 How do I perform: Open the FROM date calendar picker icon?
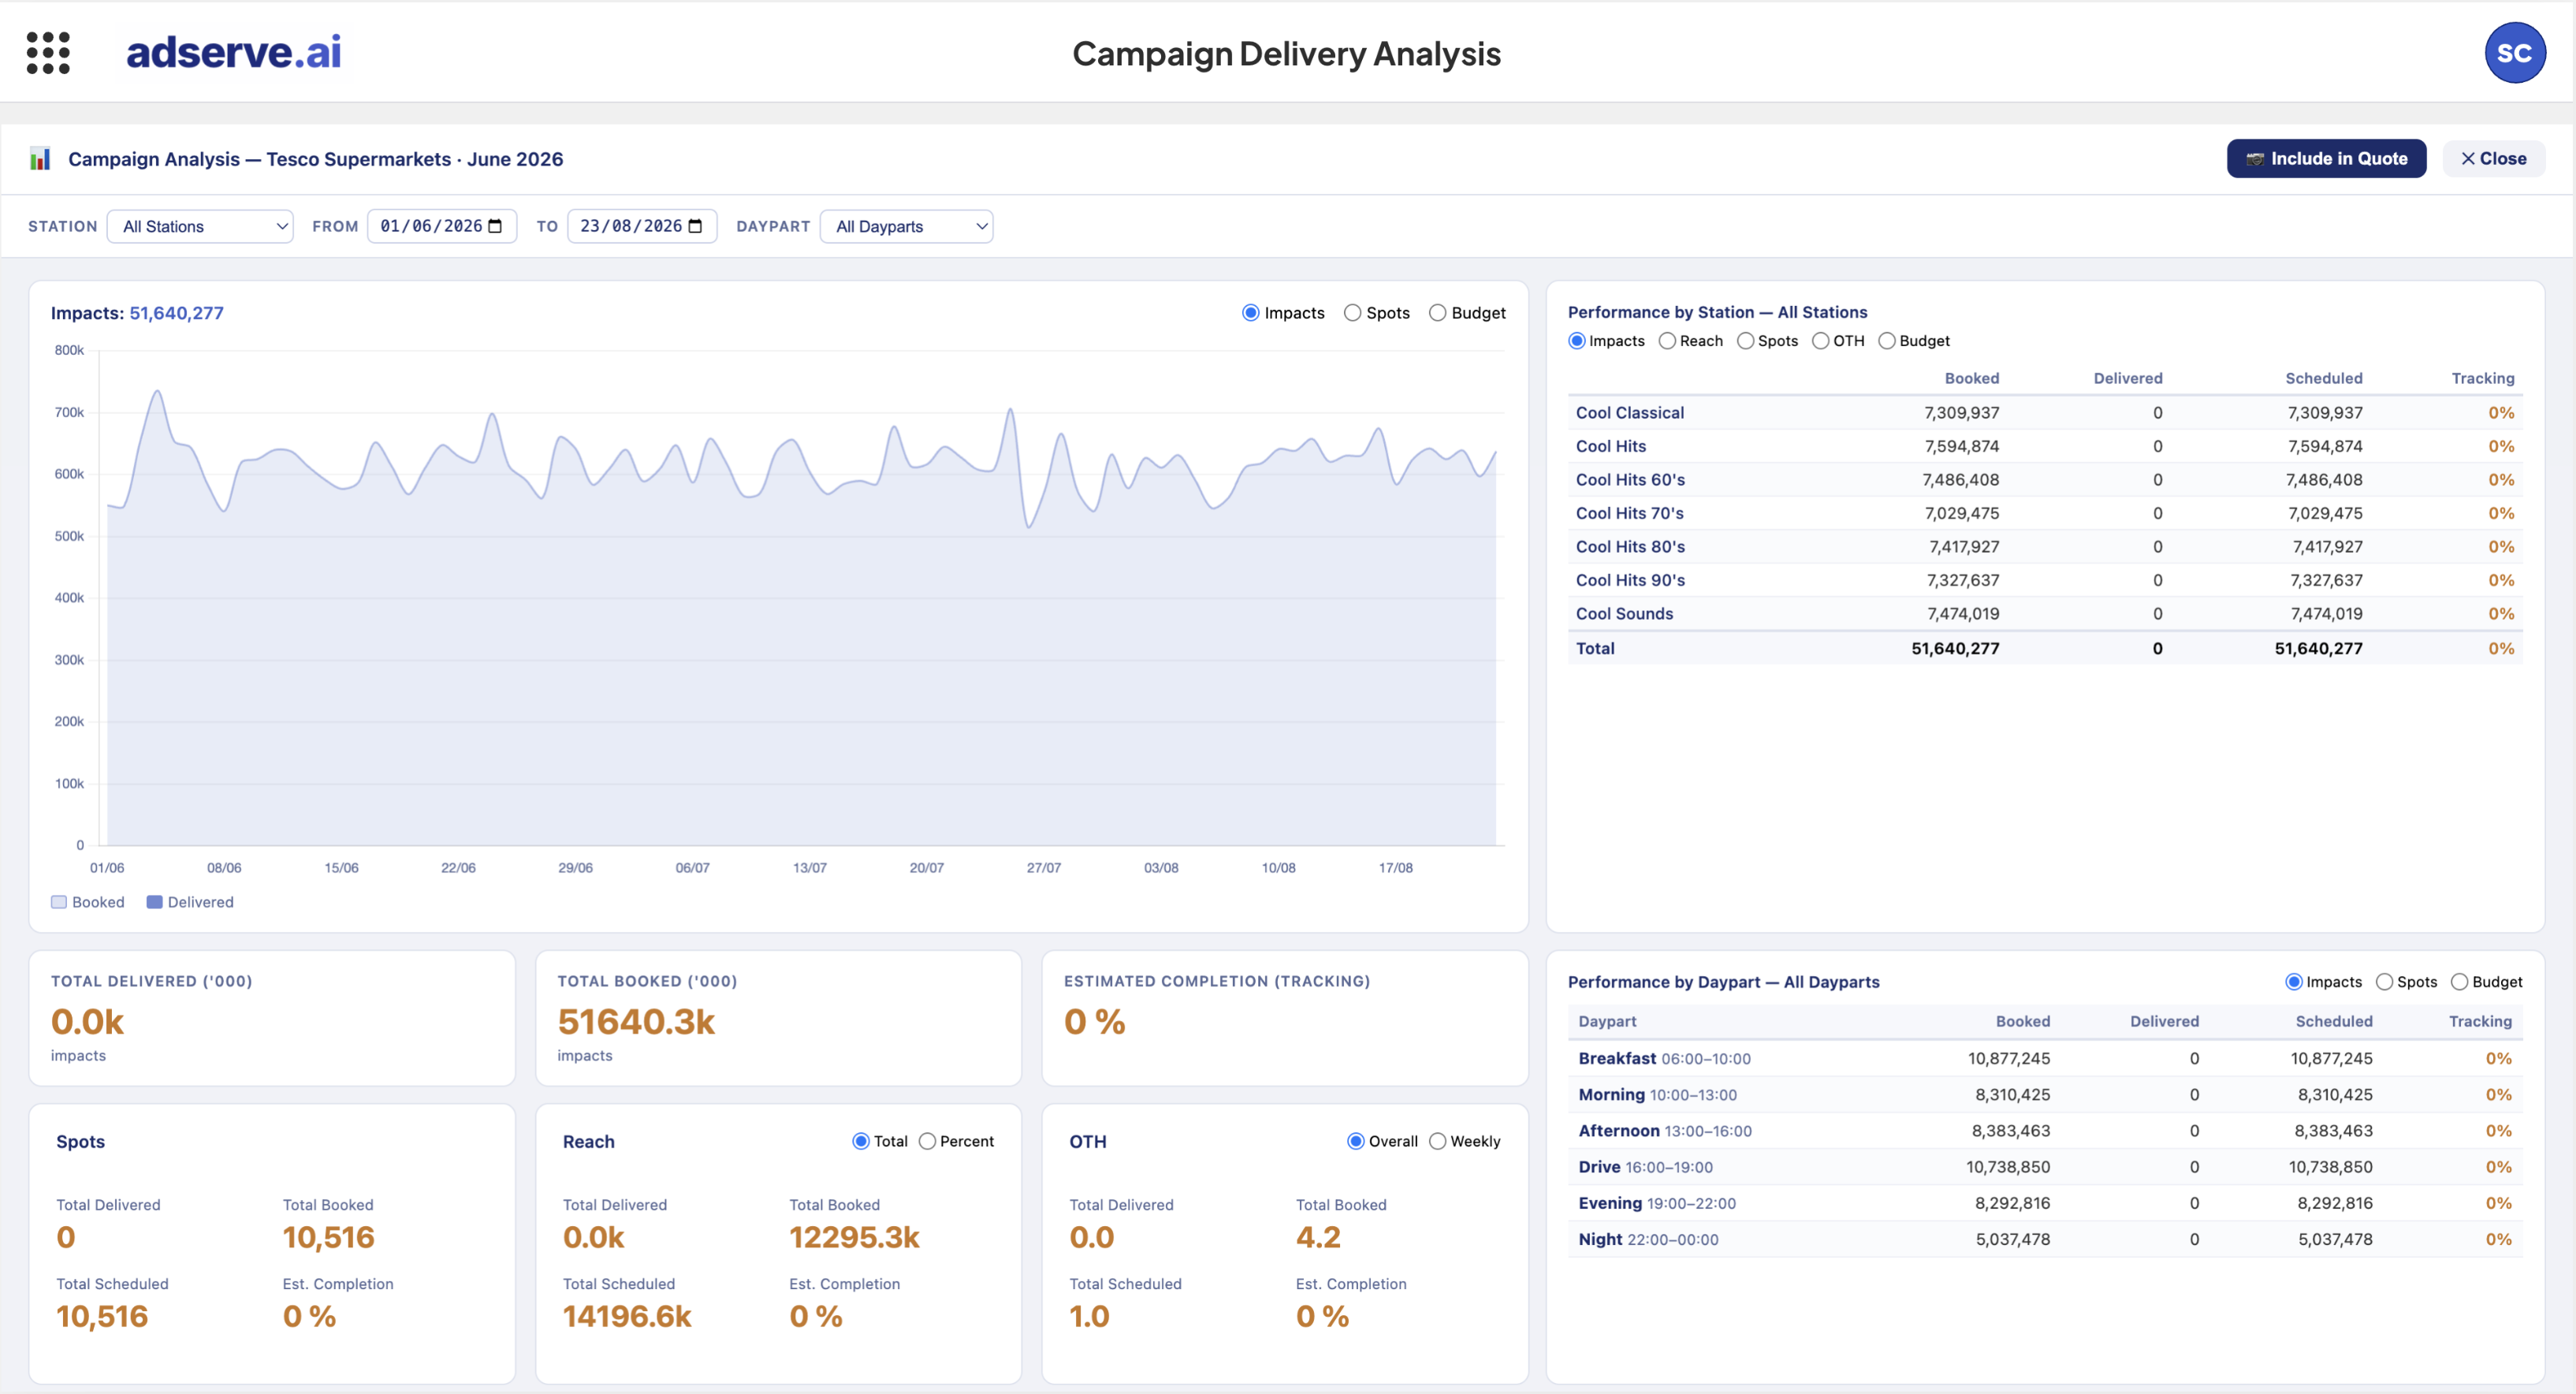point(495,226)
